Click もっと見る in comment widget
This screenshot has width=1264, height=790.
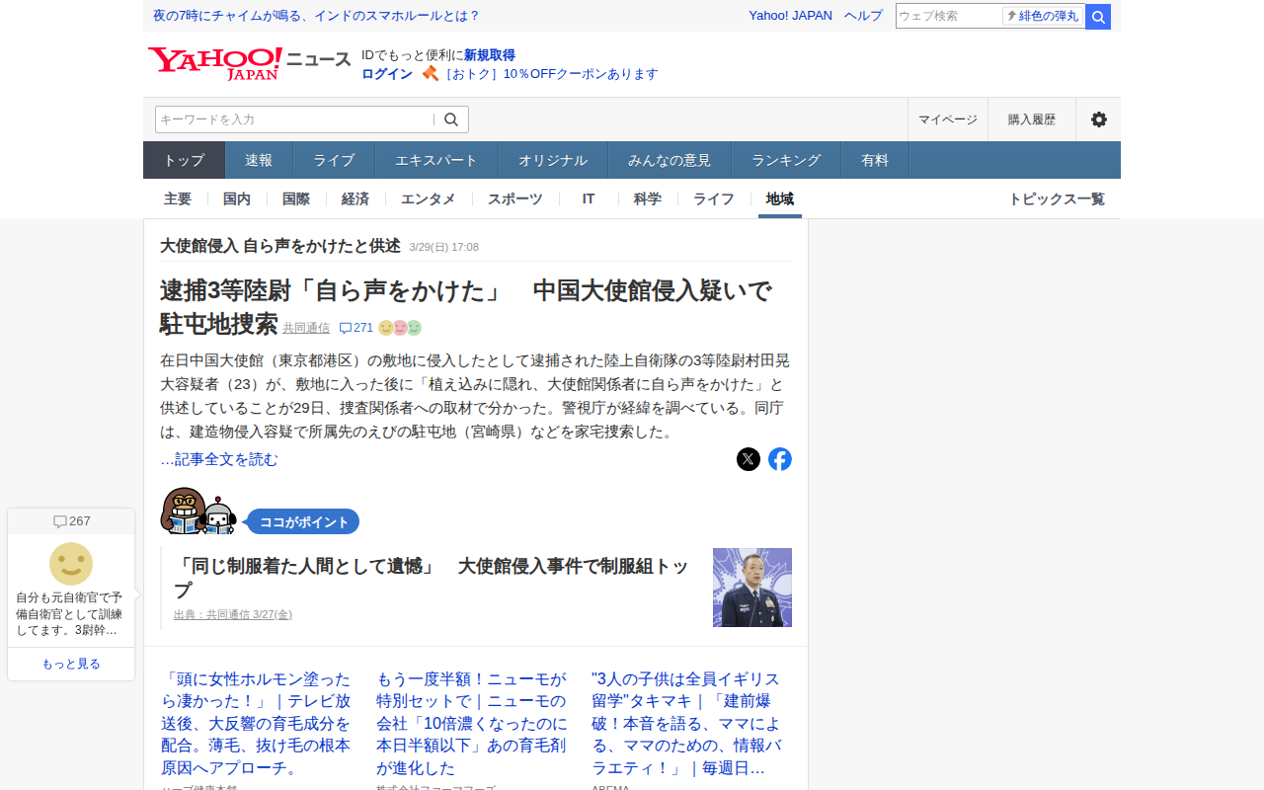click(71, 664)
